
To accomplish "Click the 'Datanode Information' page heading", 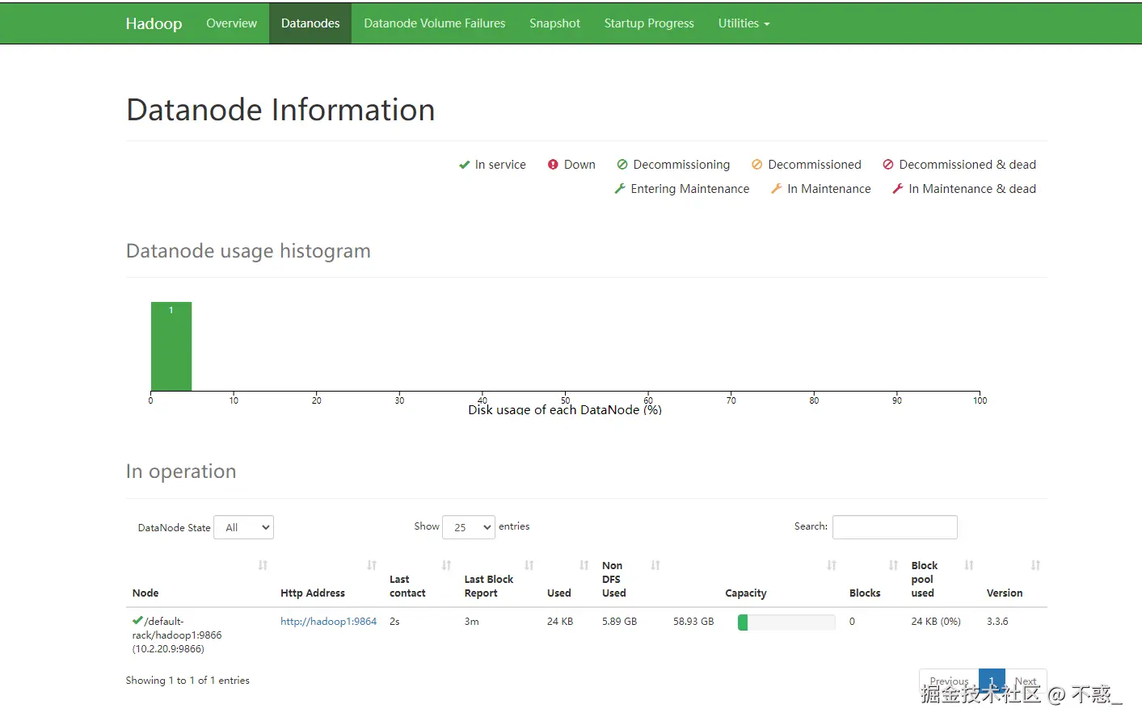I will pos(280,110).
